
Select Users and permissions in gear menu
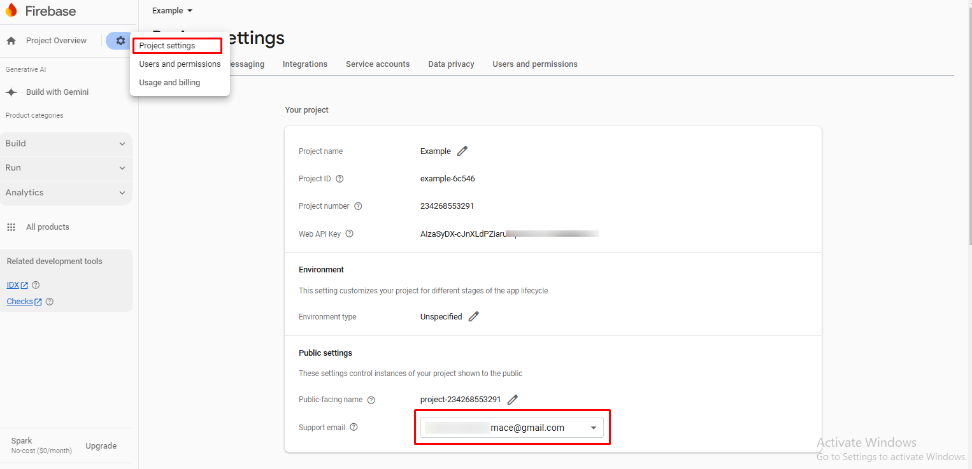click(180, 64)
